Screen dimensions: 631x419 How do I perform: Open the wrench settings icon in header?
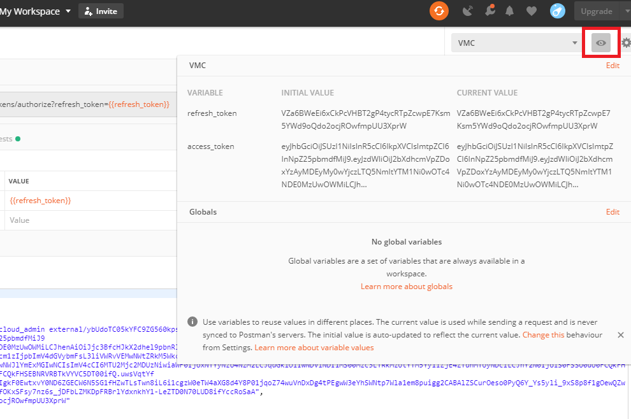490,11
